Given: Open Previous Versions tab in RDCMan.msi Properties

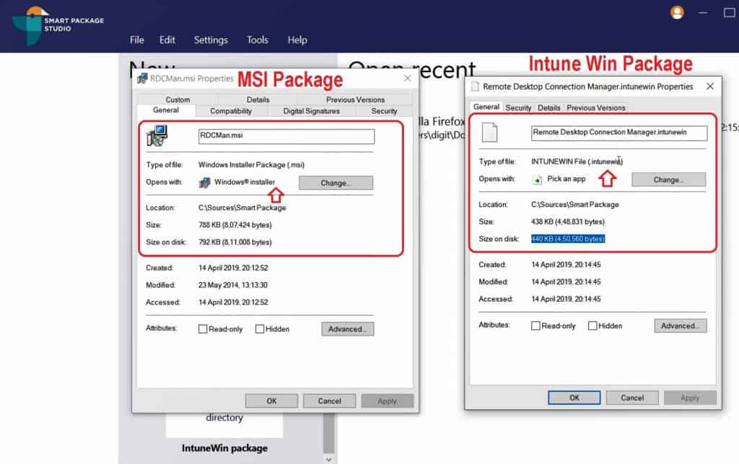Looking at the screenshot, I should 355,100.
